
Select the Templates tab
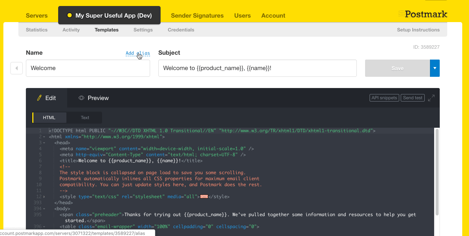[107, 30]
